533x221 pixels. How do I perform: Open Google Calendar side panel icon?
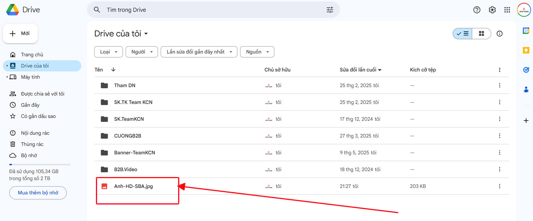[x=526, y=31]
